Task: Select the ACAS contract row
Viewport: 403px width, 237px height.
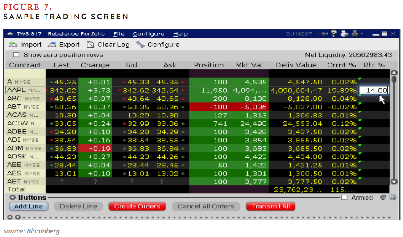Action: pyautogui.click(x=197, y=115)
